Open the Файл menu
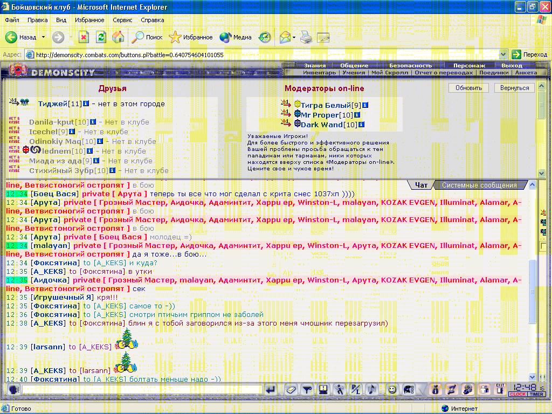Viewport: 552px width, 414px height. pyautogui.click(x=12, y=20)
